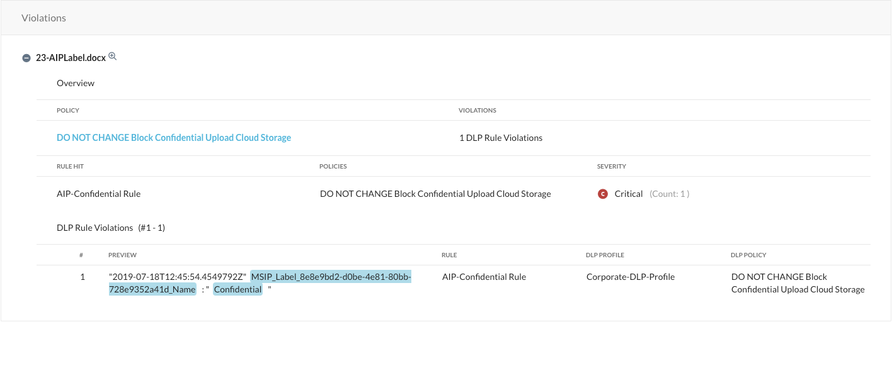Click the DLP PROFILE column header
The image size is (892, 378).
pos(605,255)
